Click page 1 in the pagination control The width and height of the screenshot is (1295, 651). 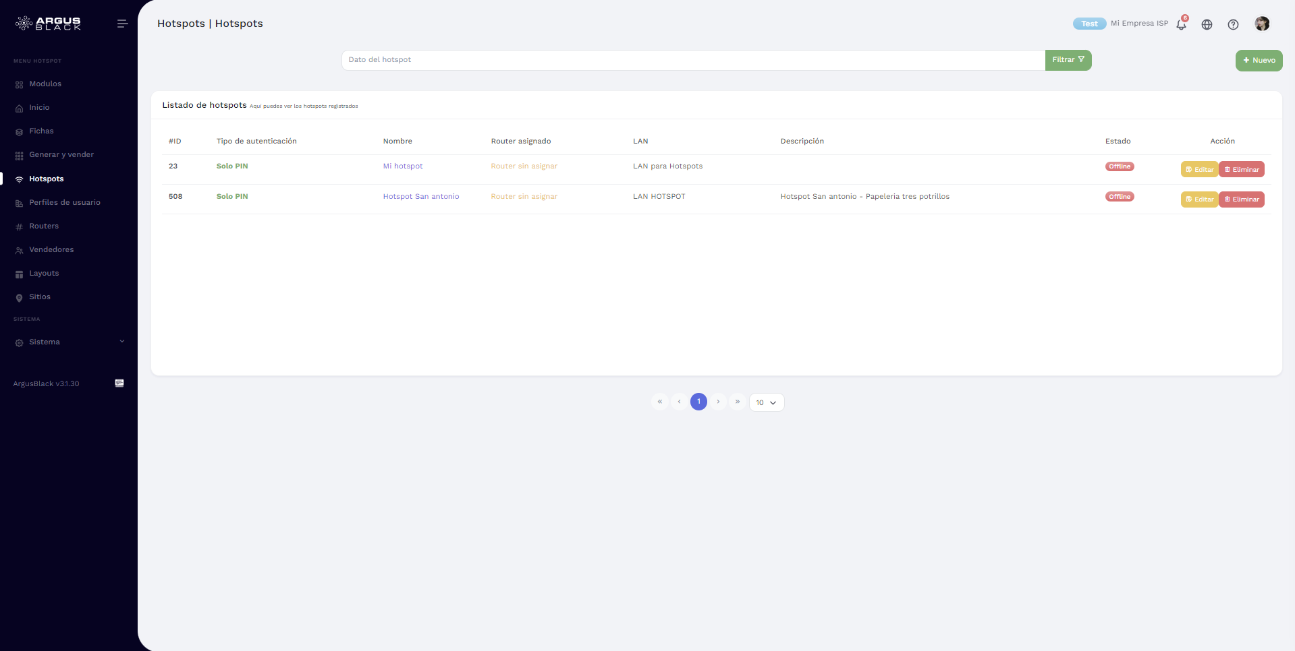pos(698,402)
